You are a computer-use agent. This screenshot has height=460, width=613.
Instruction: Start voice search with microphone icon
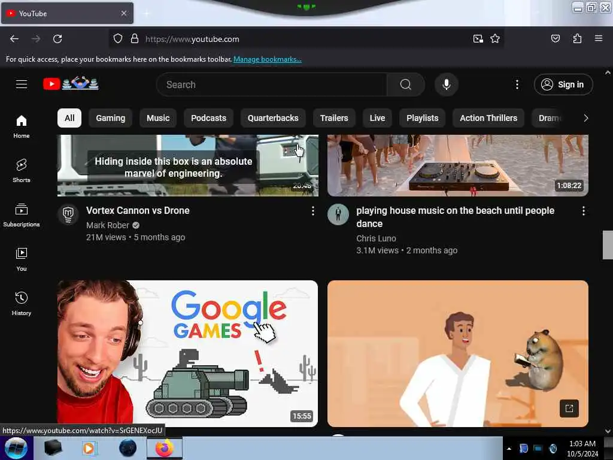447,84
